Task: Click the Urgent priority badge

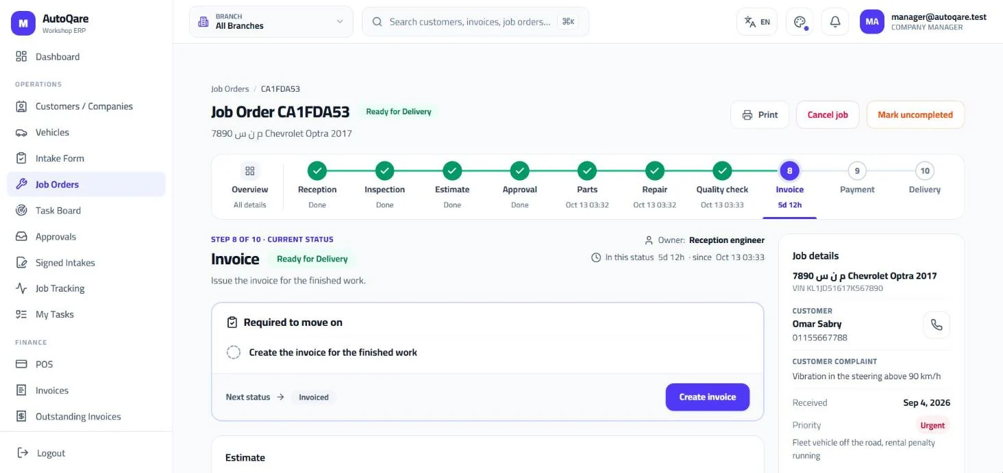Action: coord(932,425)
